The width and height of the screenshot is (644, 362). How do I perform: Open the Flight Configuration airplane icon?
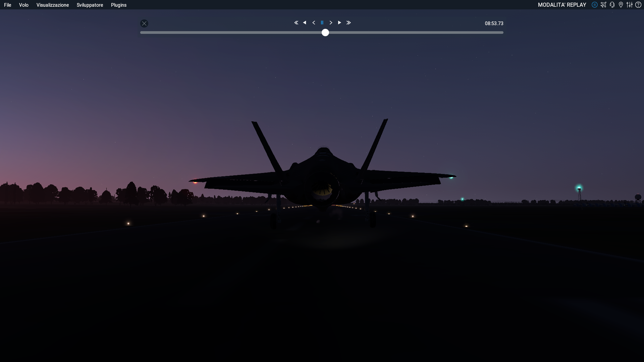tap(603, 5)
